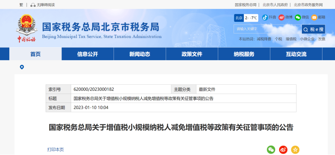Image resolution: width=335 pixels, height=155 pixels.
Task: Select 互动交流 navigation tab
Action: [296, 54]
